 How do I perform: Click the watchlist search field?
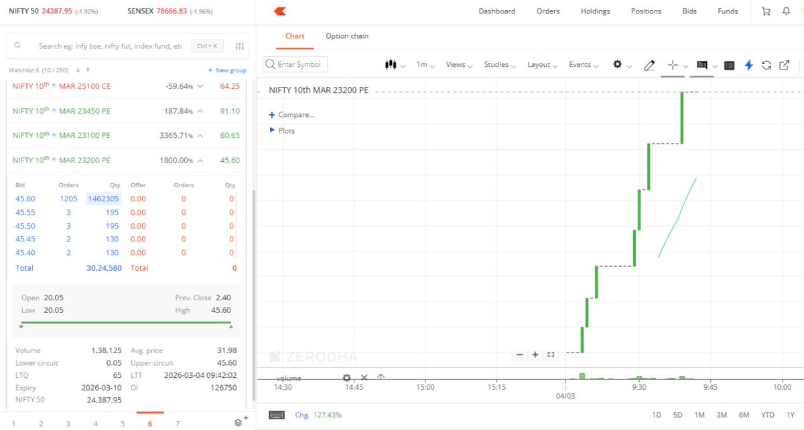coord(111,46)
